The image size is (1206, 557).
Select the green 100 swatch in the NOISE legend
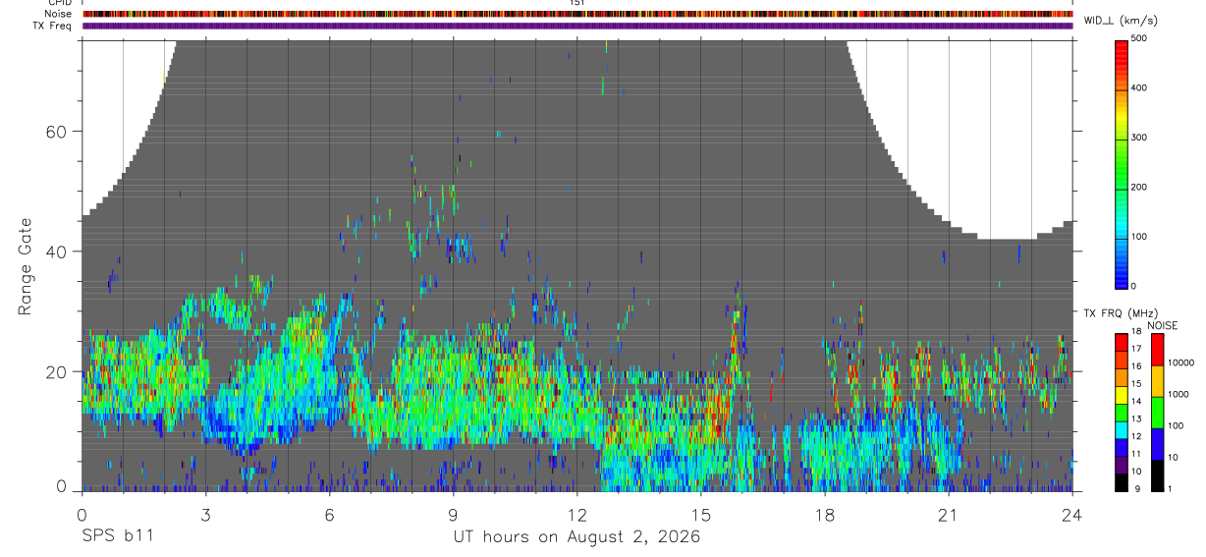click(x=1158, y=413)
